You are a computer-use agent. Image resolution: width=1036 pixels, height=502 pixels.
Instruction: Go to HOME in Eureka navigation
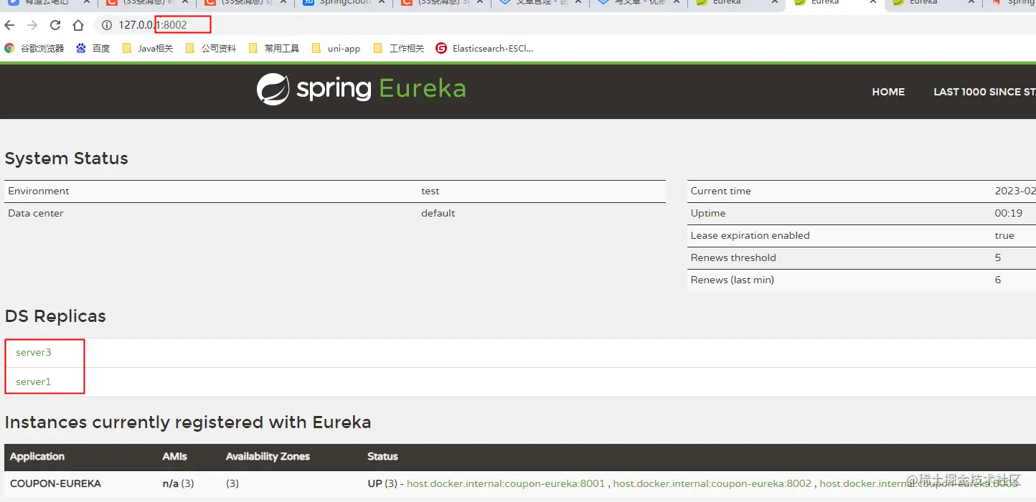[x=888, y=92]
